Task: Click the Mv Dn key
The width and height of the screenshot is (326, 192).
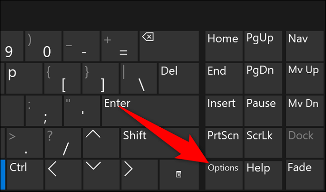Action: 304,111
